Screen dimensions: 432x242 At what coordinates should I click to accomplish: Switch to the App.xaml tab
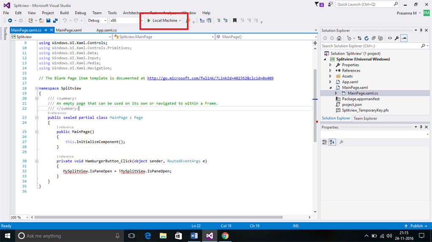[106, 30]
